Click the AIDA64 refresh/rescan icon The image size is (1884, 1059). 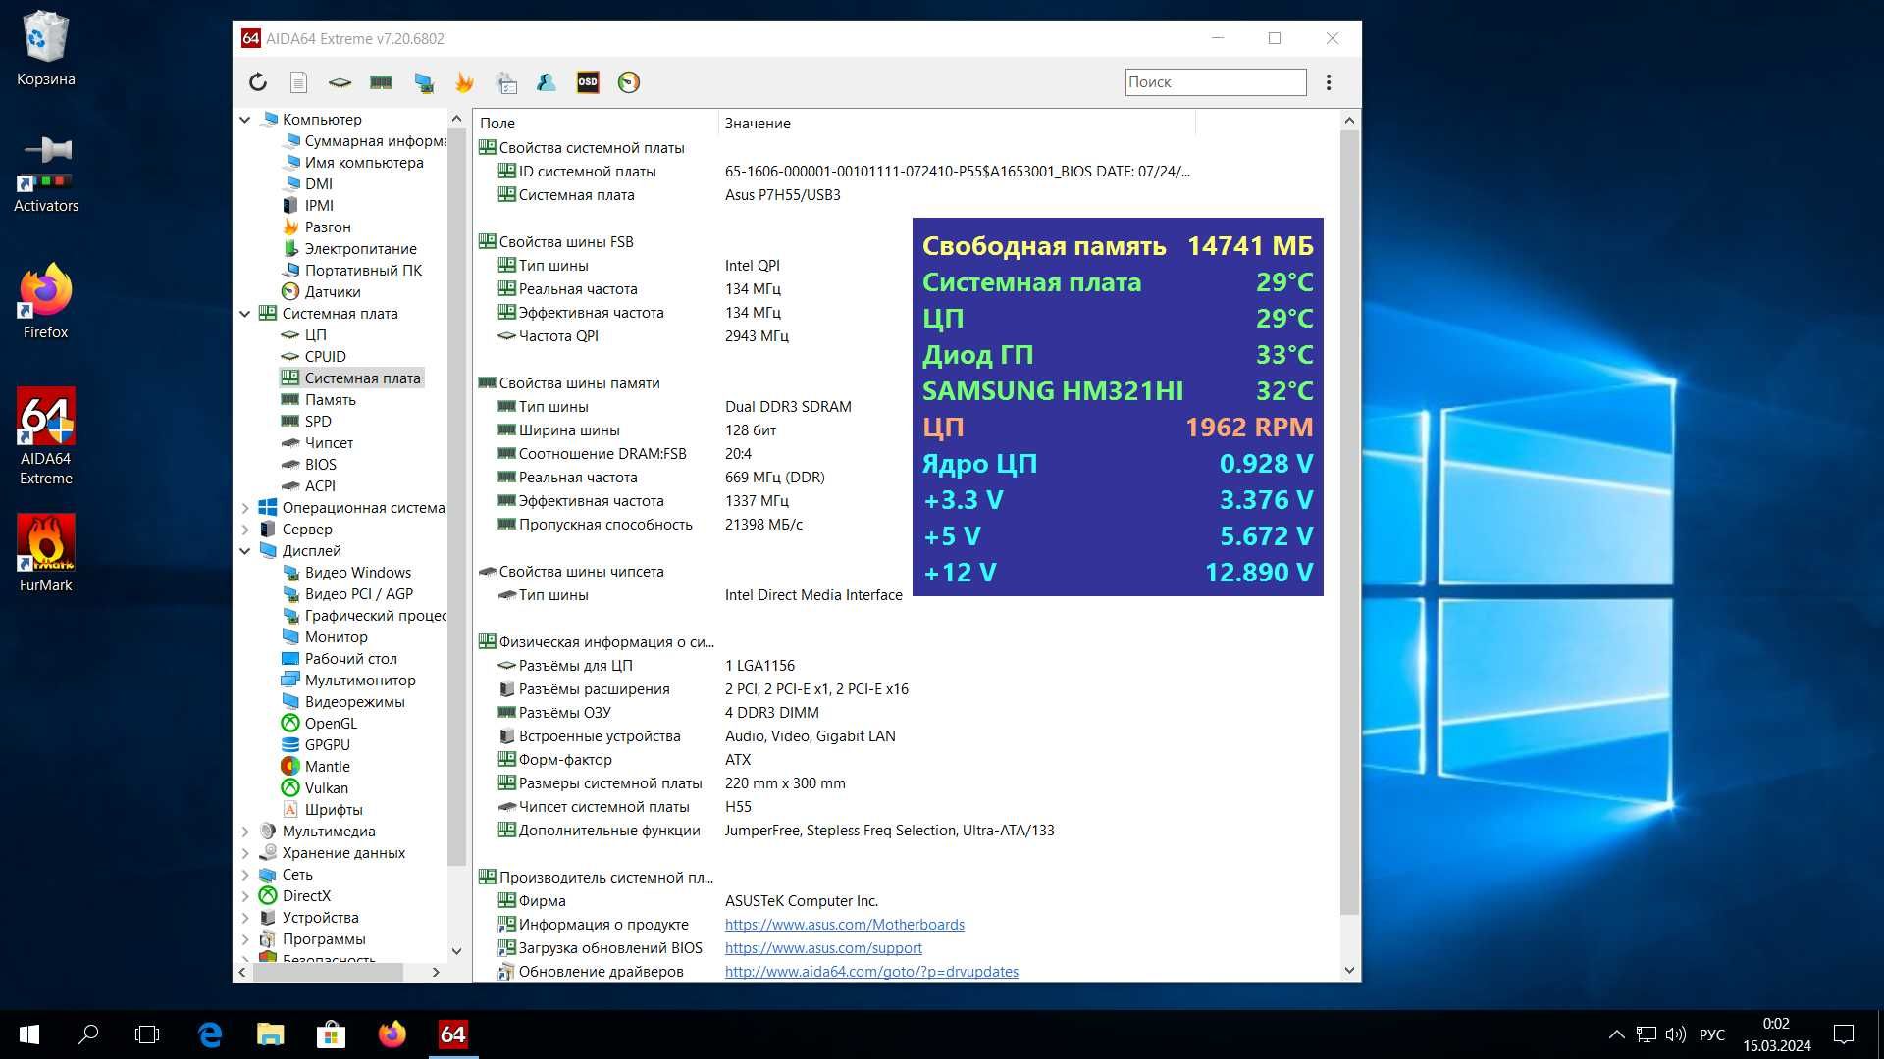pos(257,81)
